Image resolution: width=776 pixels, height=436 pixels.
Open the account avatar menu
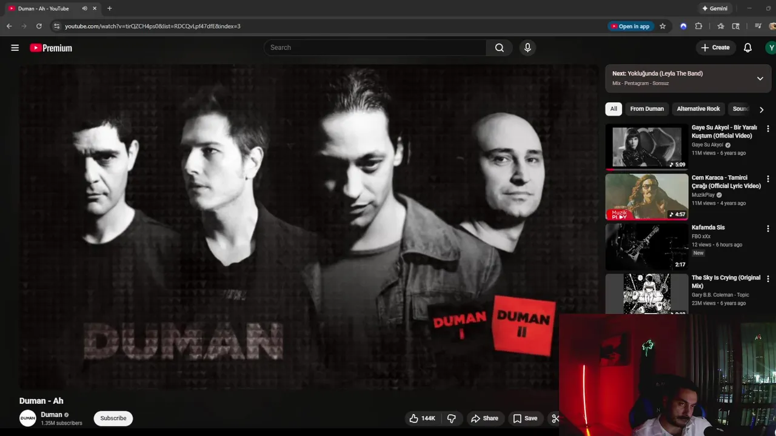coord(771,48)
